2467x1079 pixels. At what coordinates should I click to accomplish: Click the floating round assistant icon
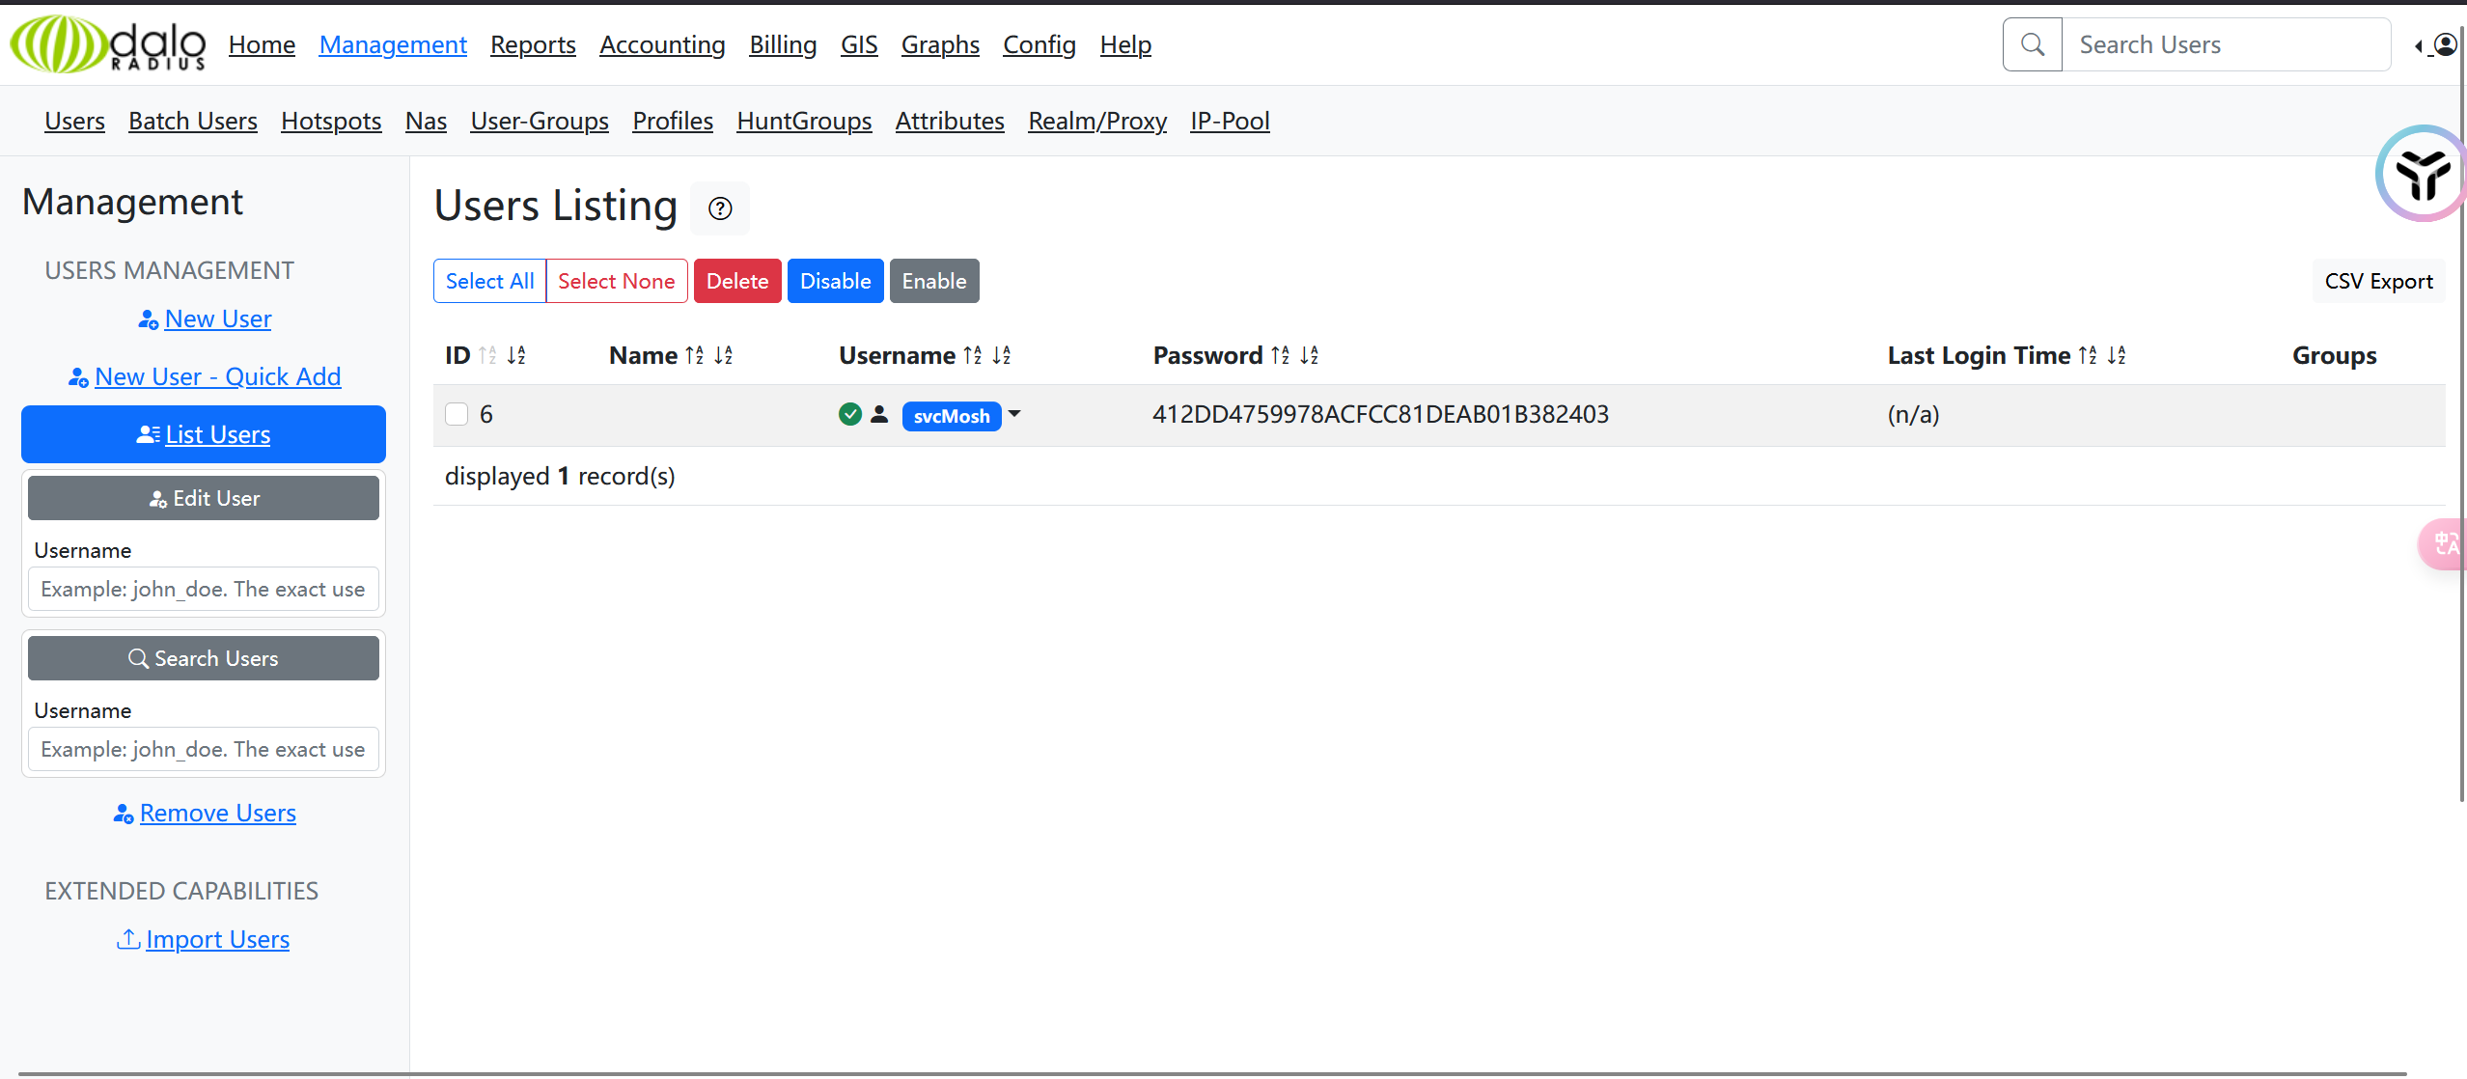click(2423, 175)
